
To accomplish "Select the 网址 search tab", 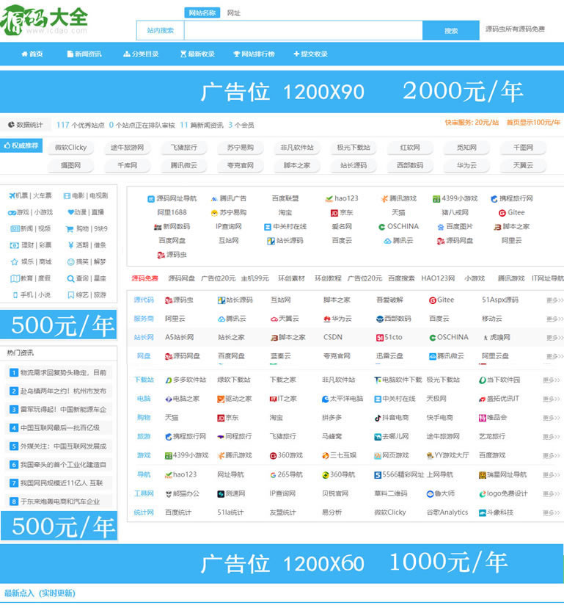I will (x=233, y=12).
